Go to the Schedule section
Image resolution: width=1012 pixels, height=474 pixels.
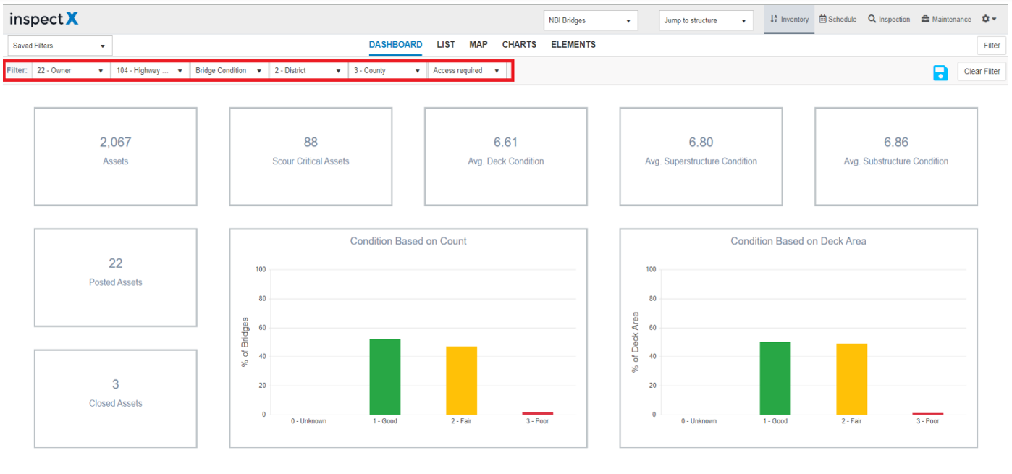tap(838, 20)
